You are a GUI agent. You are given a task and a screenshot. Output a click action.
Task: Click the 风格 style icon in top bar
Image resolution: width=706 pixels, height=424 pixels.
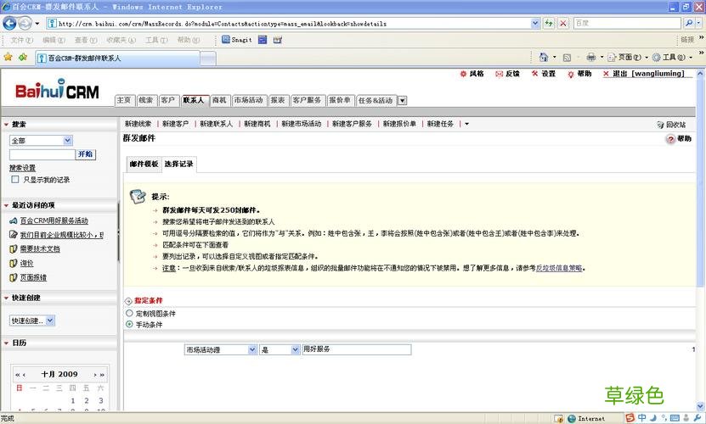[463, 75]
